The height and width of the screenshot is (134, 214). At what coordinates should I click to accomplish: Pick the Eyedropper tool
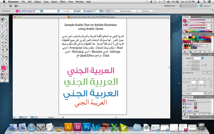(x=2, y=53)
